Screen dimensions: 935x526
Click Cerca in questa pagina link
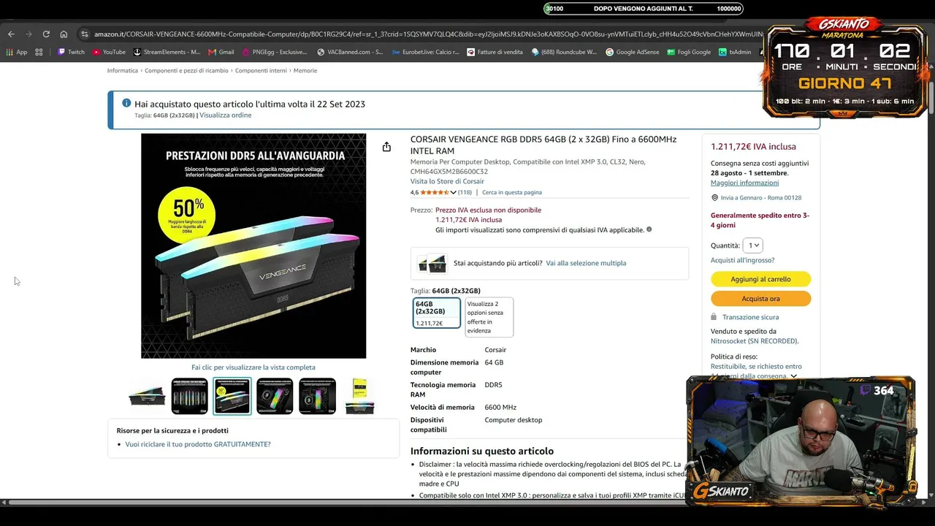coord(512,193)
